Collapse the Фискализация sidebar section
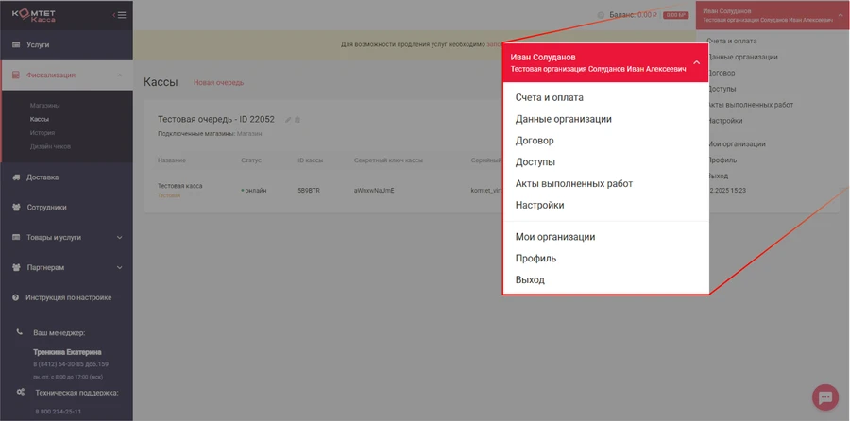The height and width of the screenshot is (421, 850). (119, 75)
